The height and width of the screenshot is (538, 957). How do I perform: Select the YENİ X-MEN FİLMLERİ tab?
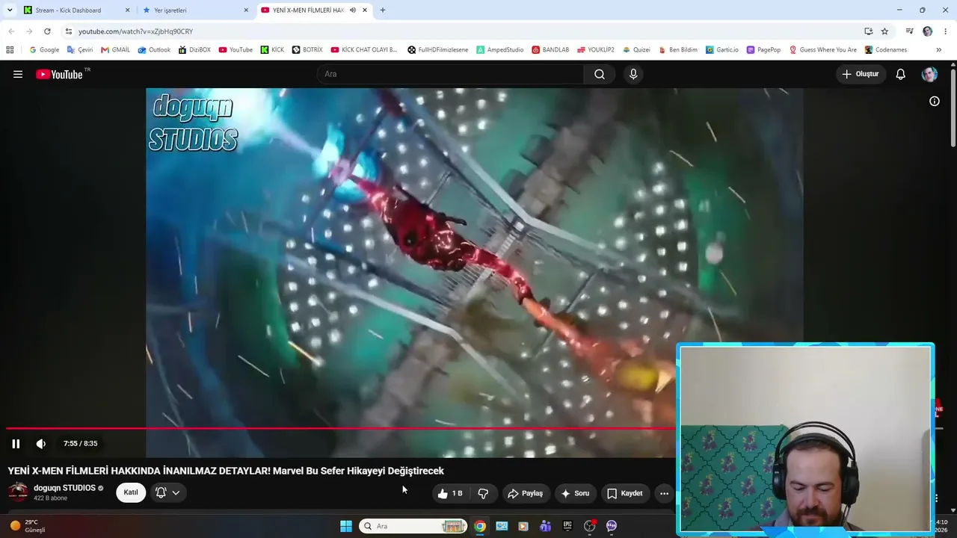[314, 10]
